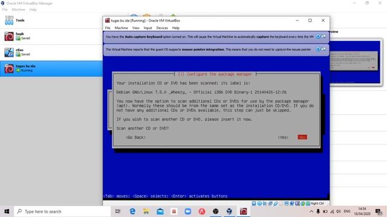The height and width of the screenshot is (217, 387).
Task: Click the 'Right Ctrl' host key label
Action: 317,204
